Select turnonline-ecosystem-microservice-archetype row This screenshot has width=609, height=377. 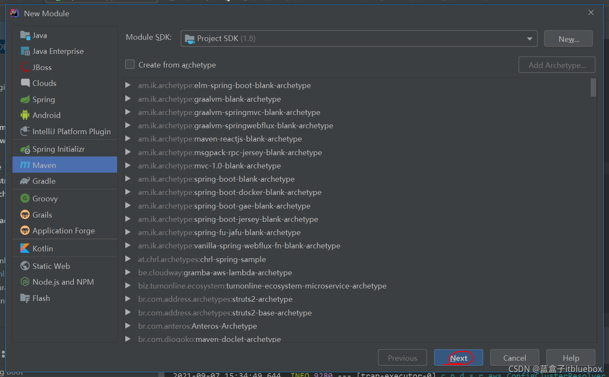[x=357, y=286]
